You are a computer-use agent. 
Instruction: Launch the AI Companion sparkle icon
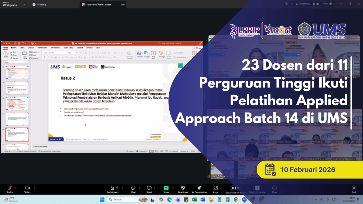(199, 189)
